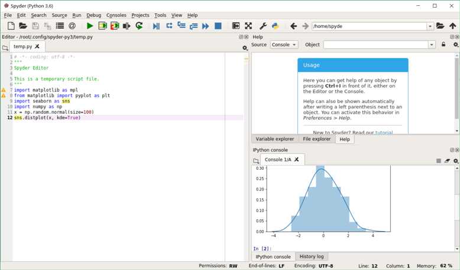Open PYTHONPATH manager python icon
The image size is (460, 270).
(x=275, y=26)
